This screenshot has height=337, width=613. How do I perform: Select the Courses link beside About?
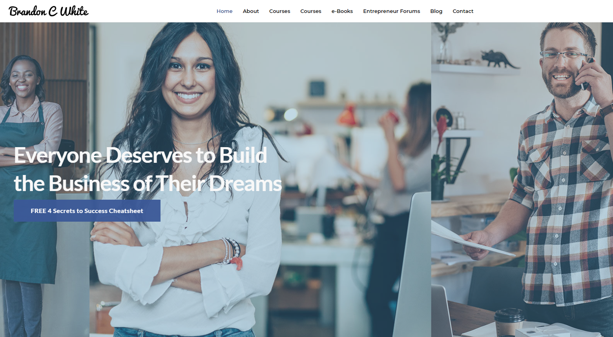pos(280,11)
